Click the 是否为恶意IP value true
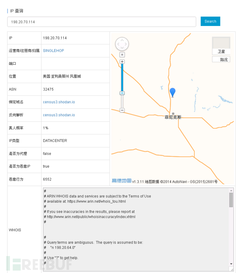238x273 pixels. 46,166
